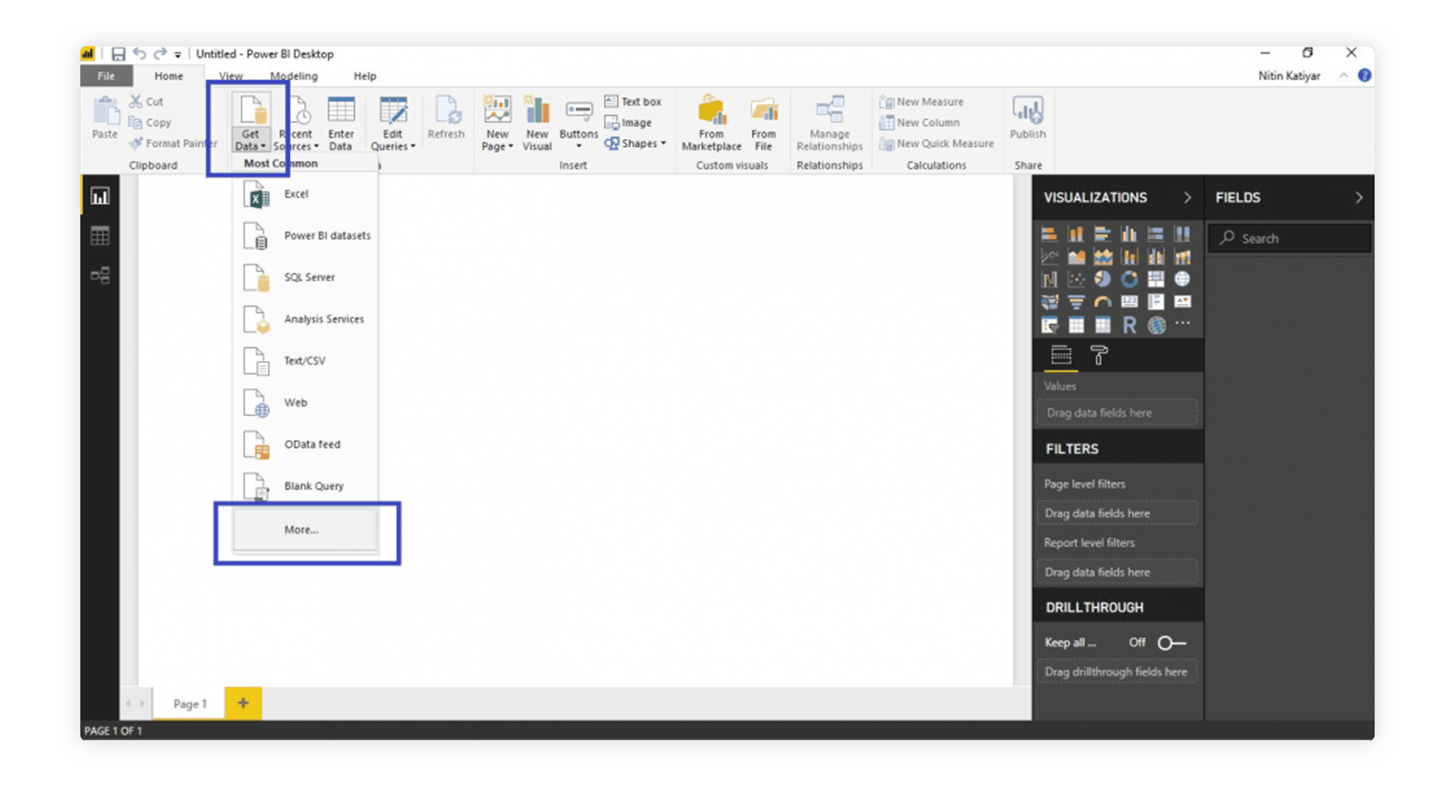Choose Text/CSV from the menu
Screen dimensions: 1455x788
(x=305, y=361)
